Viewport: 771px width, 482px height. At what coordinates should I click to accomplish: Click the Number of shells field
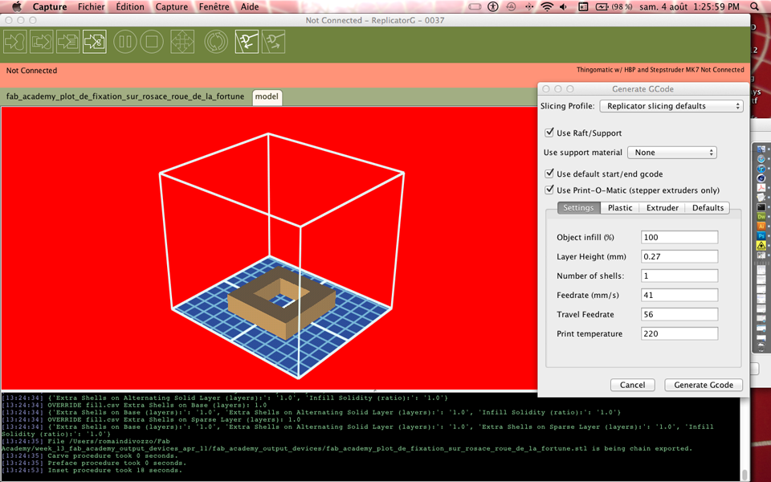679,276
